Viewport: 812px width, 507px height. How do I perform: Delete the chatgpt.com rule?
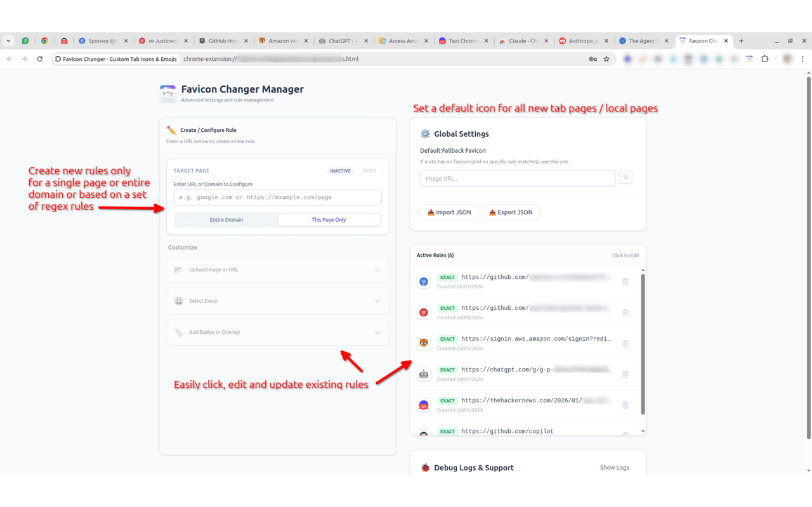tap(625, 375)
